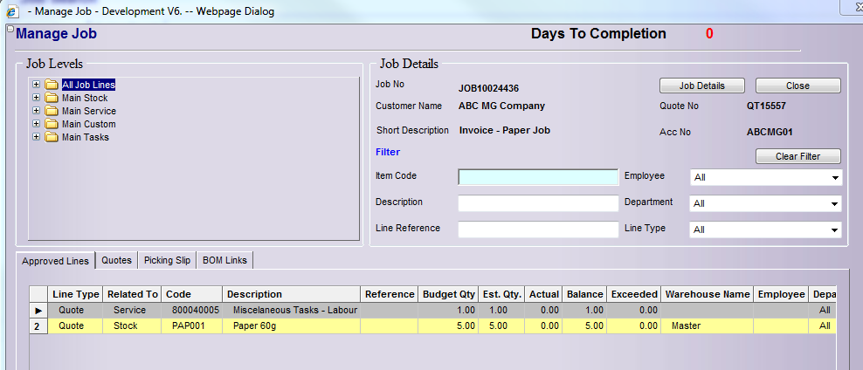Image resolution: width=863 pixels, height=370 pixels.
Task: Click the Internet Explorer icon in title bar
Action: pos(13,10)
